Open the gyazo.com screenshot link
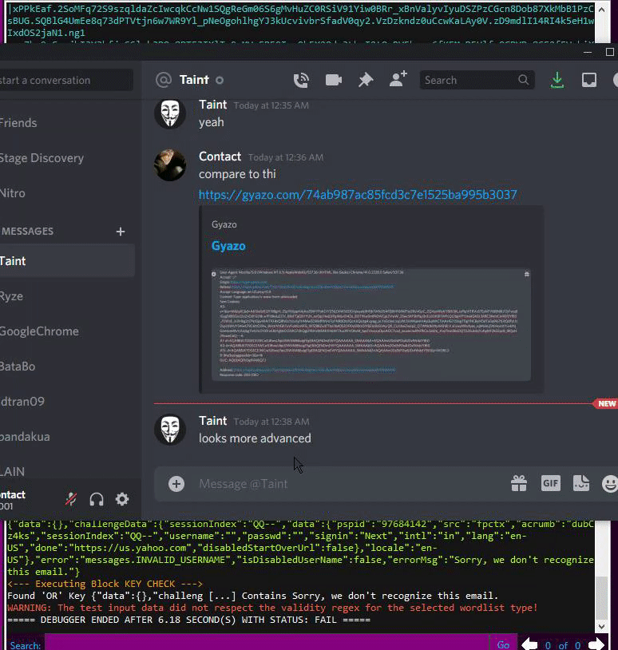This screenshot has width=618, height=650. point(358,194)
